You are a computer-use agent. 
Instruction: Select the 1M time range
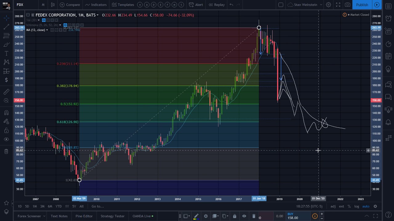[x=35, y=206]
